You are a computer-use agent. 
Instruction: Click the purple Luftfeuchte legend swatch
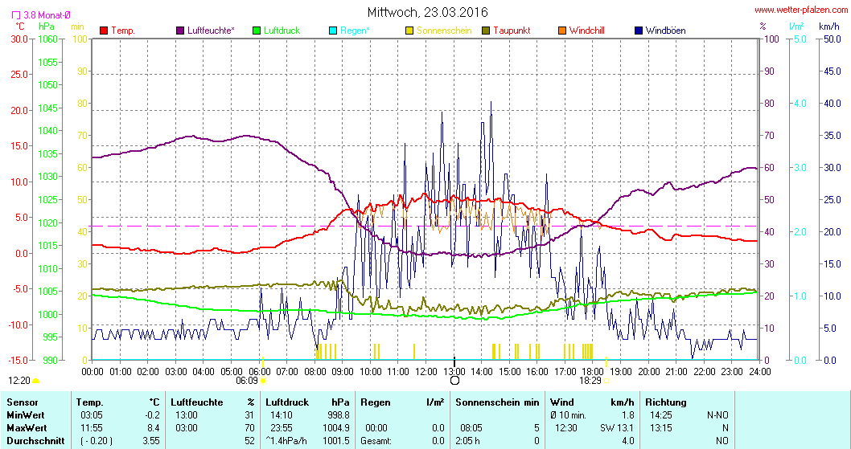[180, 31]
